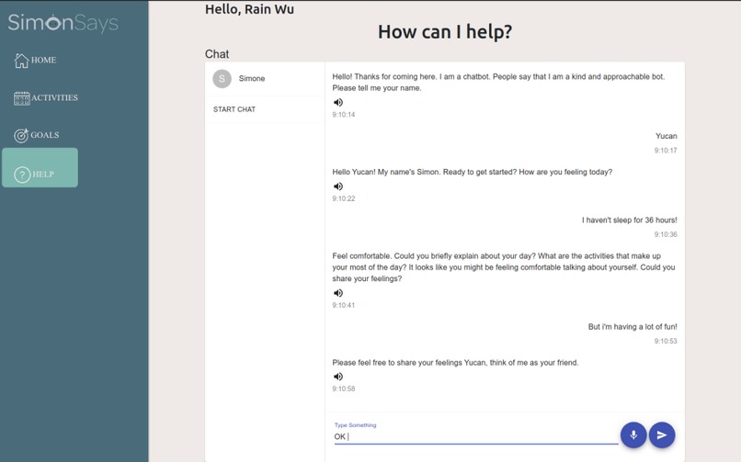Click the 9:10:41 timestamp
This screenshot has height=462, width=741.
344,305
